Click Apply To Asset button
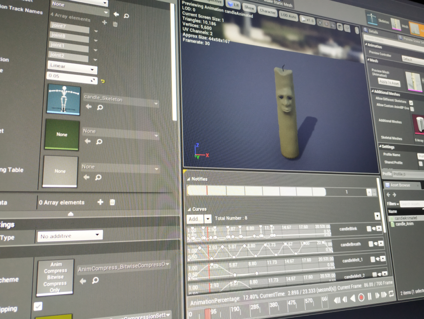 point(389,82)
